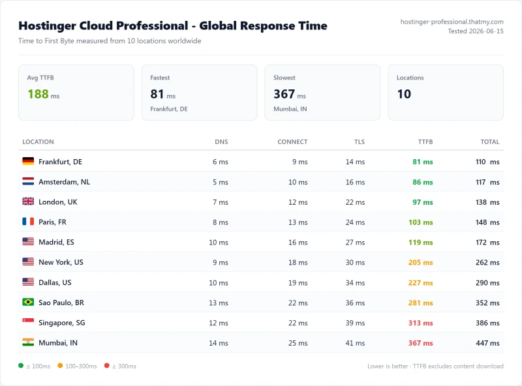
Task: Click the 81 ms TTFB value in the table
Action: pyautogui.click(x=423, y=162)
